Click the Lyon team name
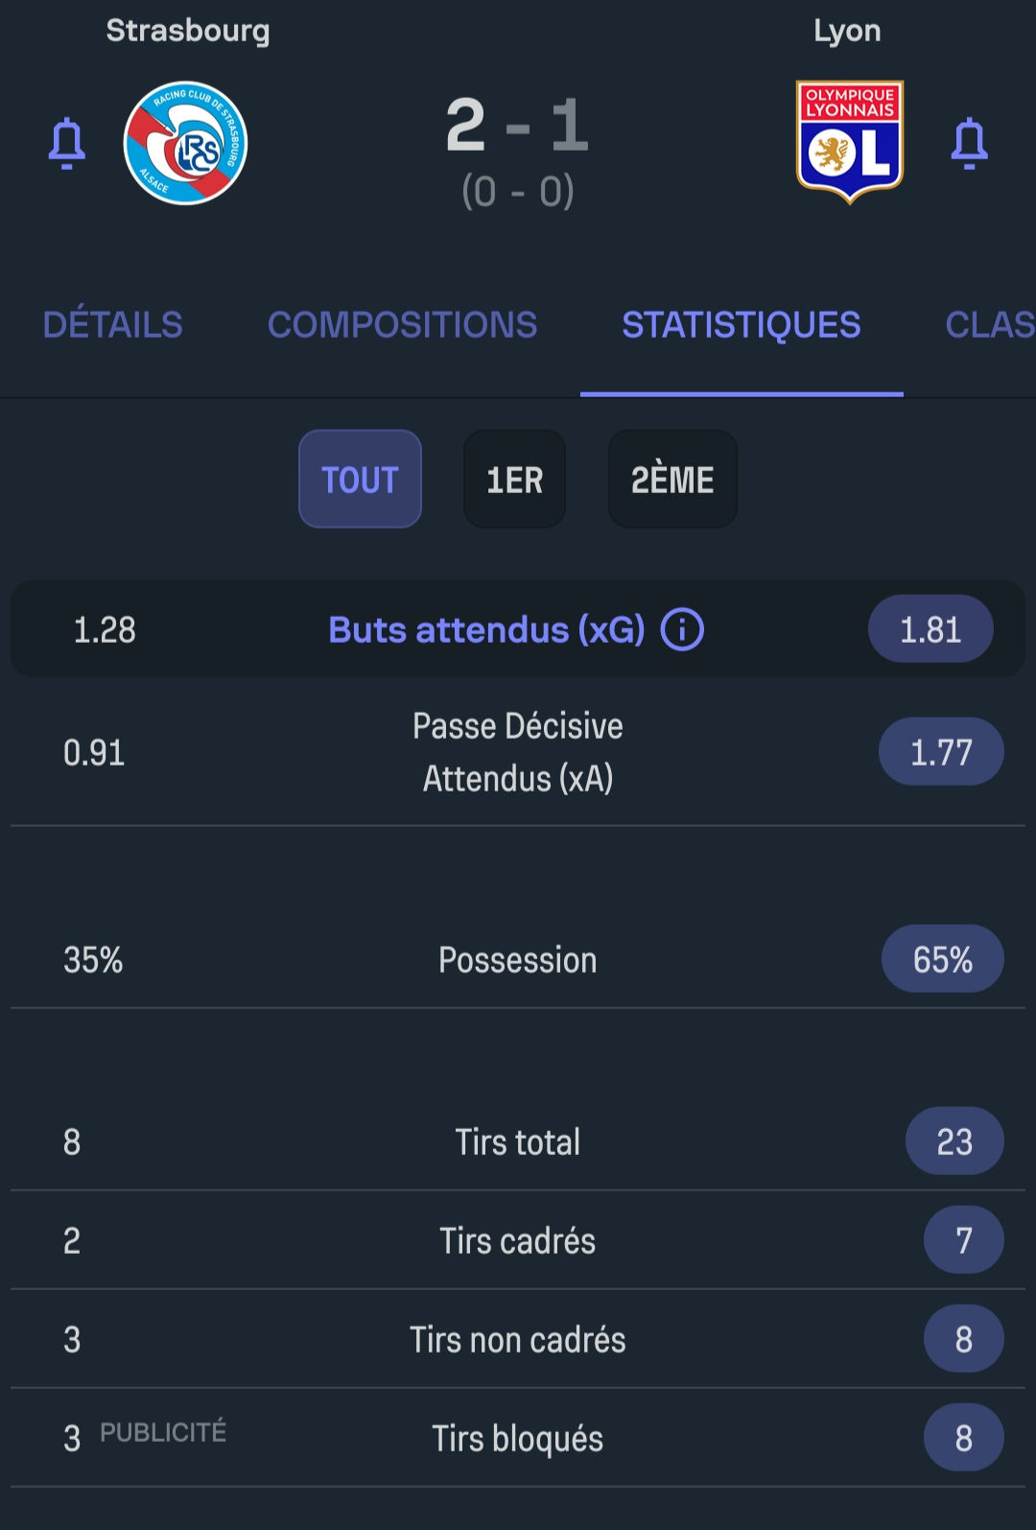 (x=847, y=31)
